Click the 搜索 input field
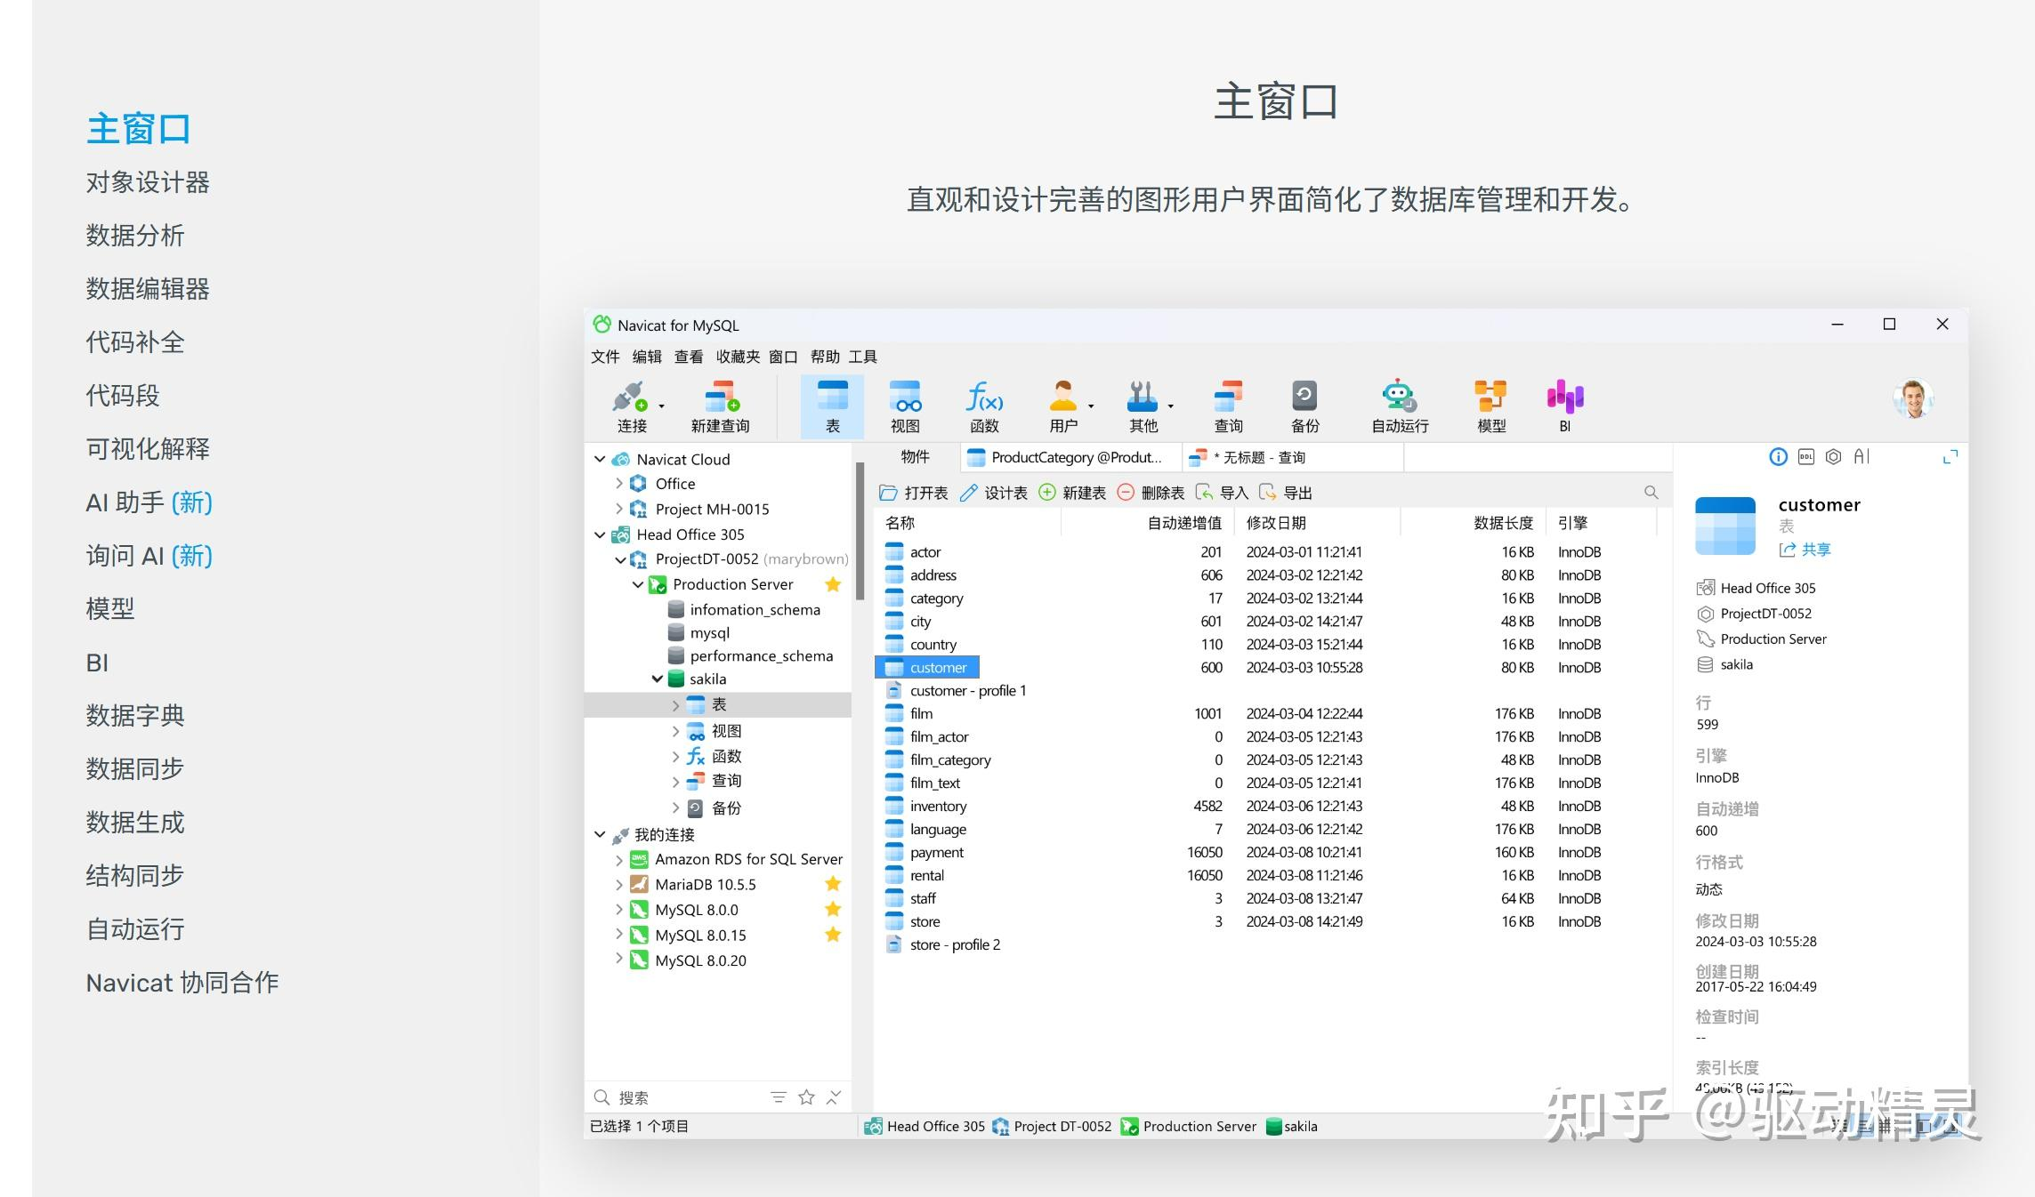 tap(678, 1097)
